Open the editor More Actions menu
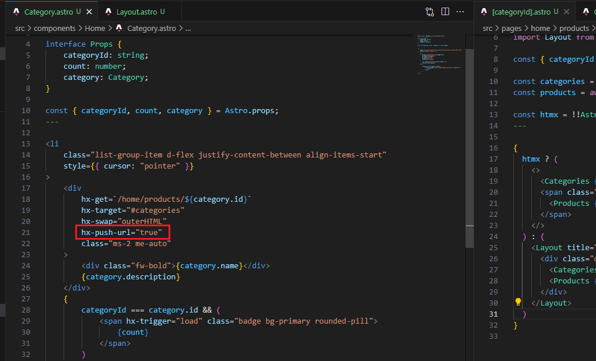This screenshot has width=596, height=361. point(460,12)
